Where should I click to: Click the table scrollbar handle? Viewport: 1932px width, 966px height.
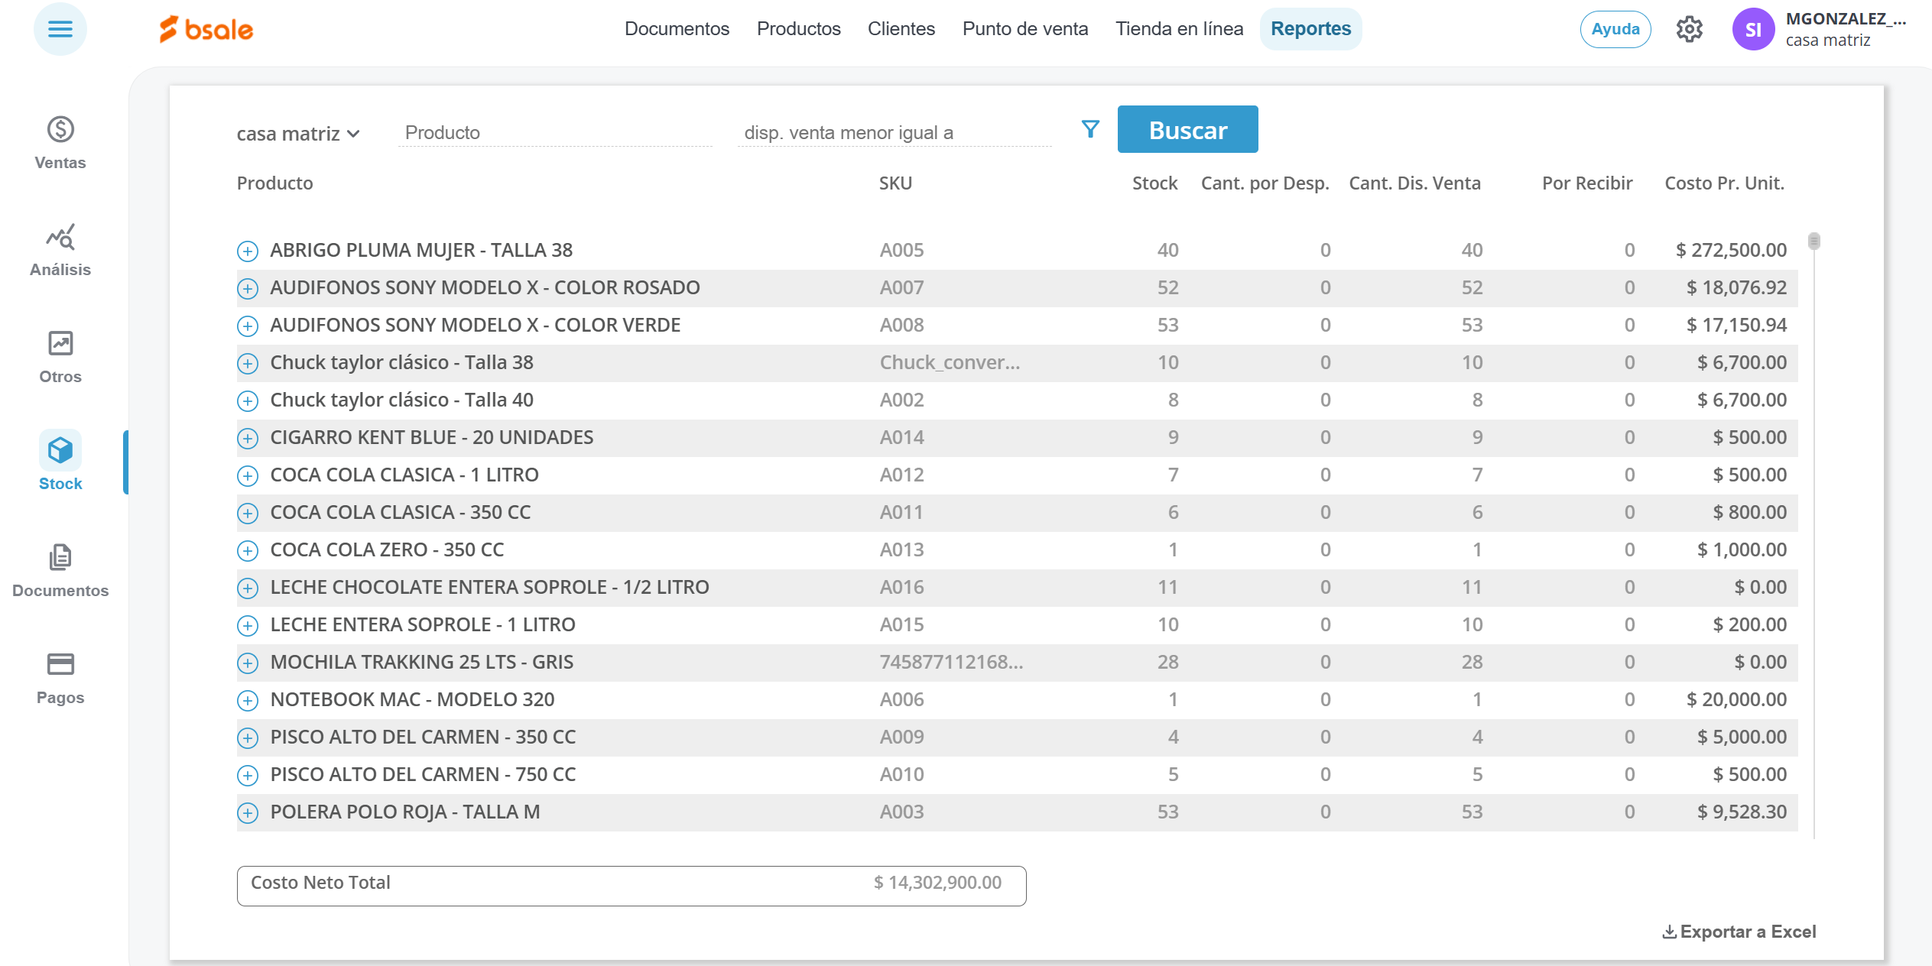1813,241
